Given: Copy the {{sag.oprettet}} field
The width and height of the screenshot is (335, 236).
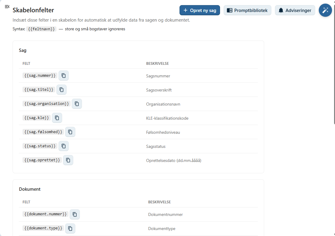Looking at the screenshot, I should 68,160.
